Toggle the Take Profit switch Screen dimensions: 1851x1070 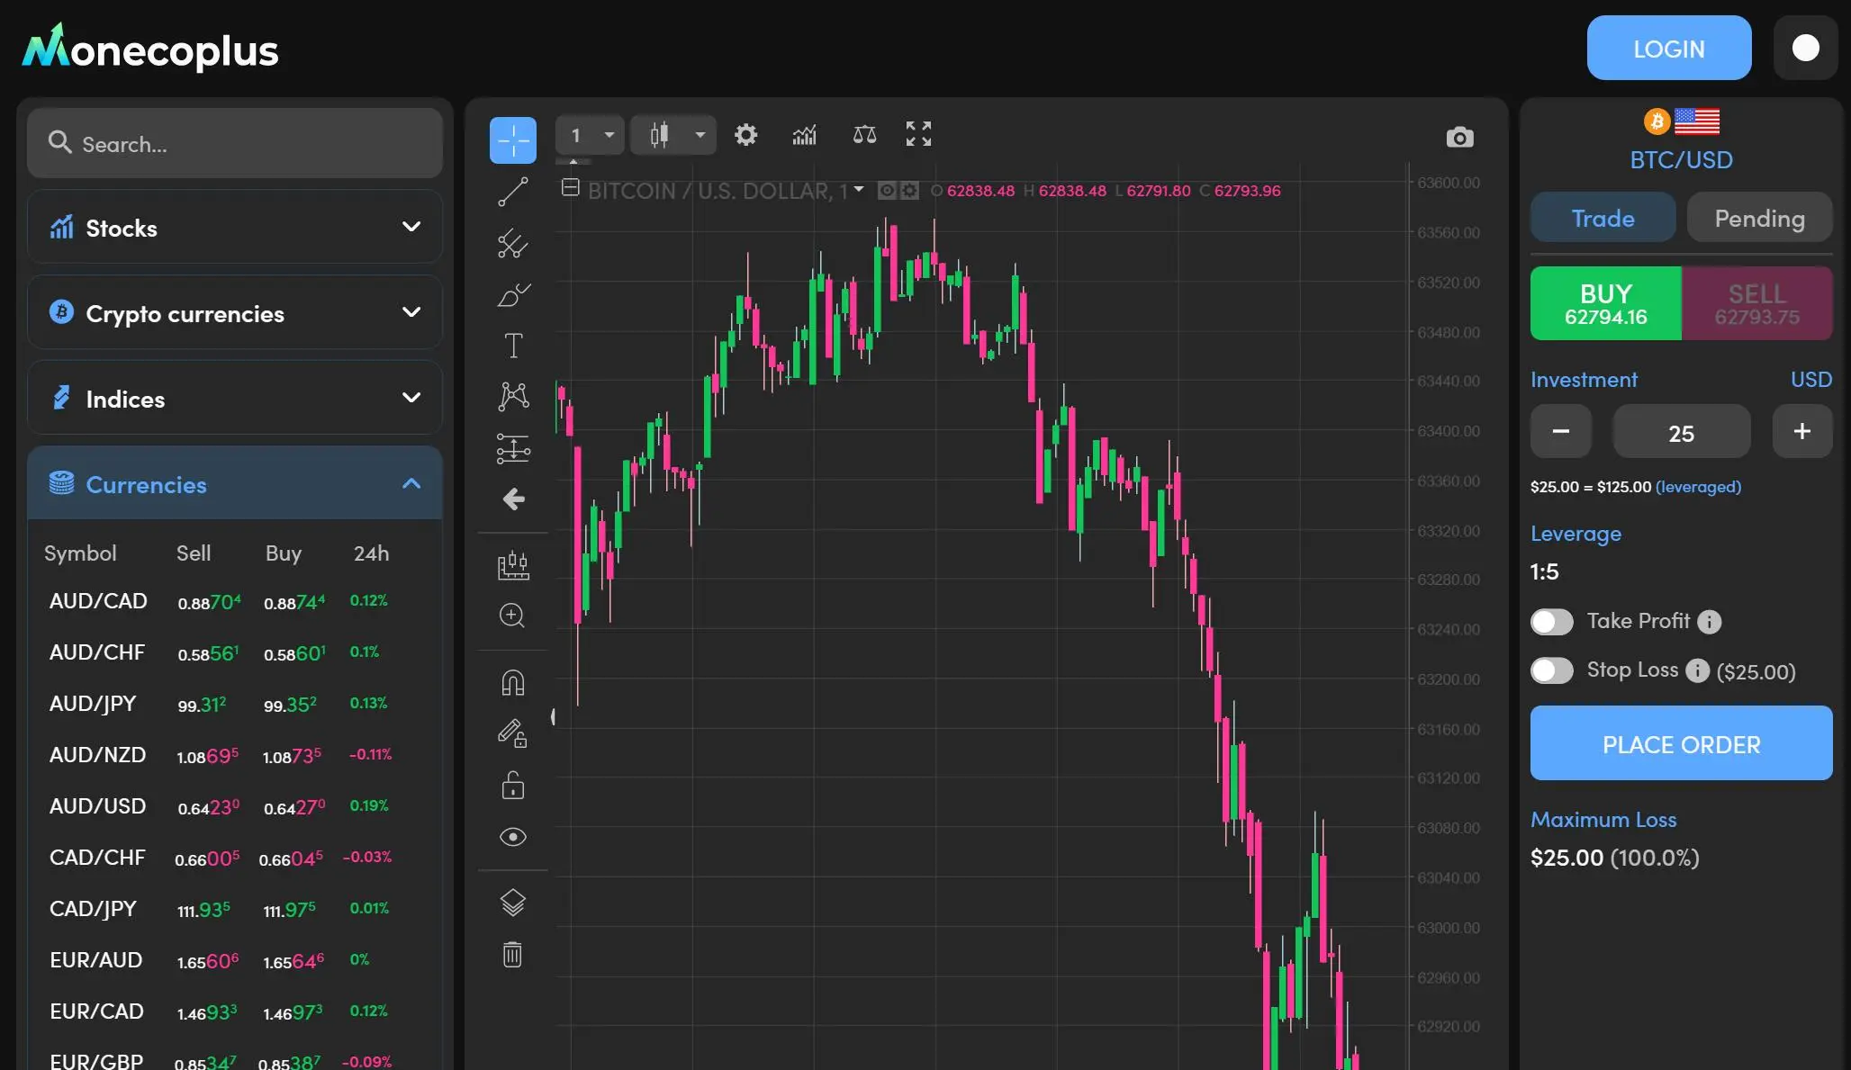[x=1552, y=622]
